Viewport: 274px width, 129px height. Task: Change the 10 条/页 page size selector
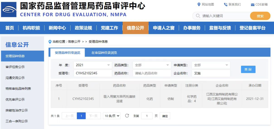pyautogui.click(x=111, y=116)
